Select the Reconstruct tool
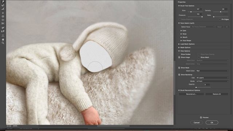 pos(3,5)
